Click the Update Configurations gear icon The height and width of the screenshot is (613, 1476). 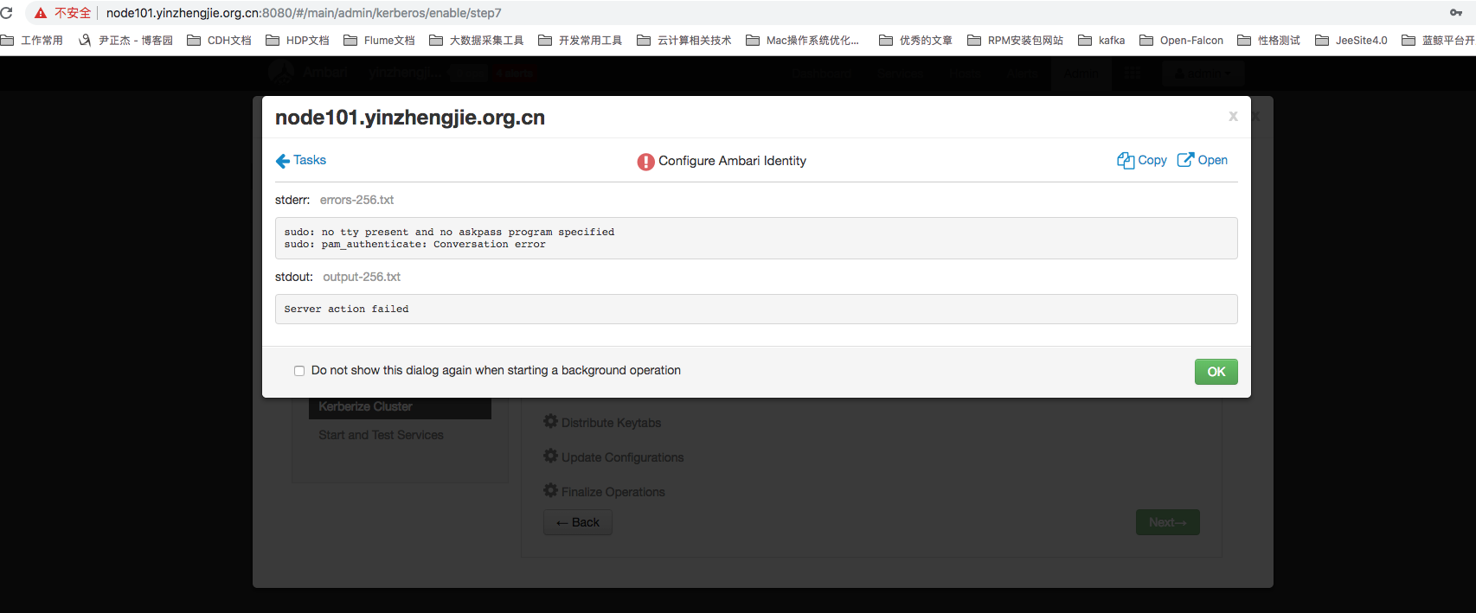click(550, 456)
